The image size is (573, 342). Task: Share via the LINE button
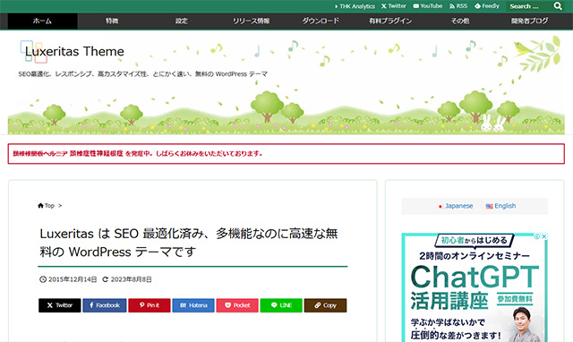(281, 305)
